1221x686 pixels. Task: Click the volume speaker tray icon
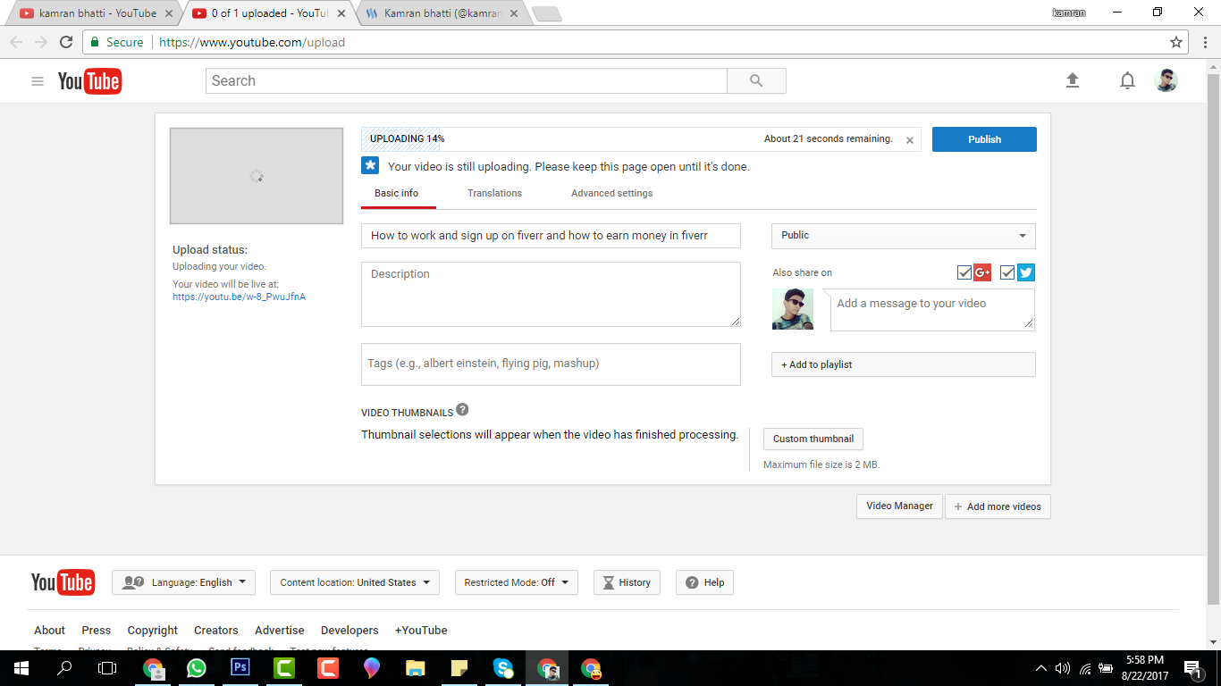point(1063,668)
